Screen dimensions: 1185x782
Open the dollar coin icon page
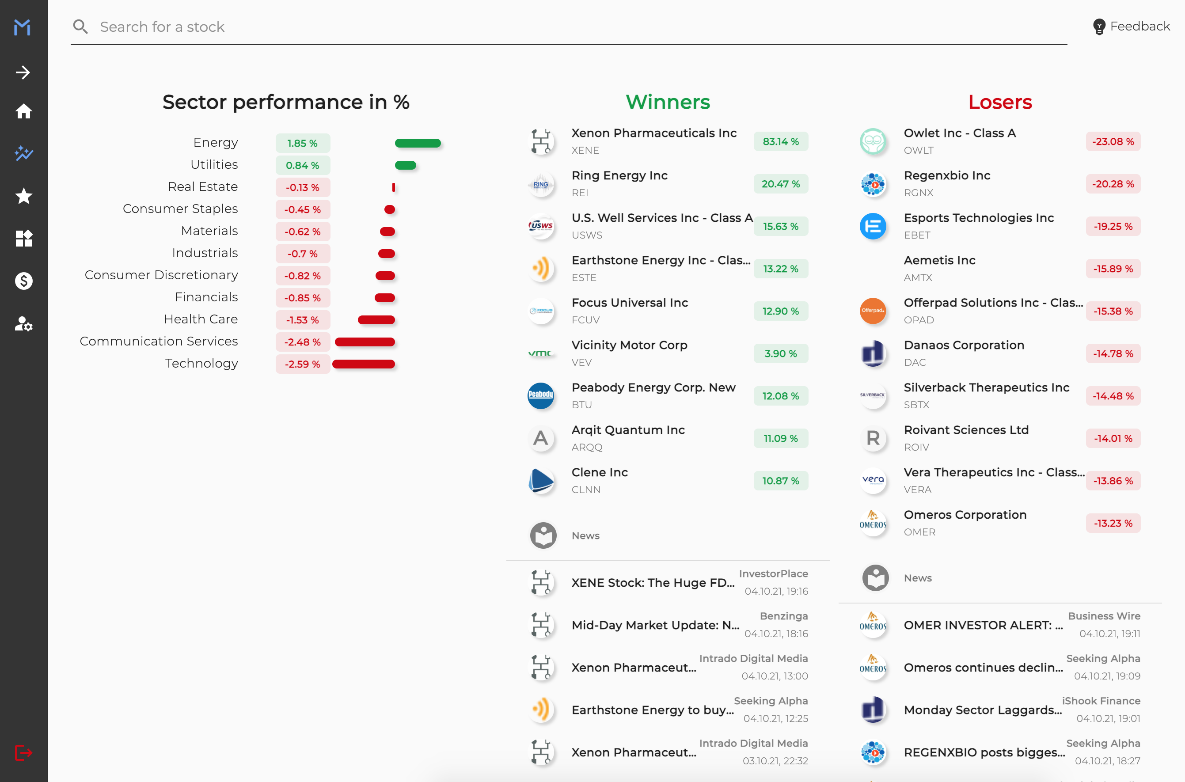[23, 281]
